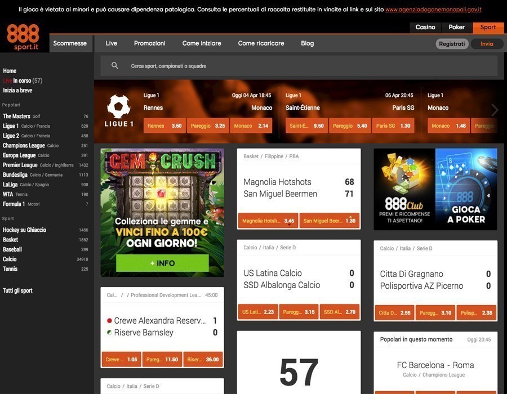Select the Sport tab

[x=488, y=28]
